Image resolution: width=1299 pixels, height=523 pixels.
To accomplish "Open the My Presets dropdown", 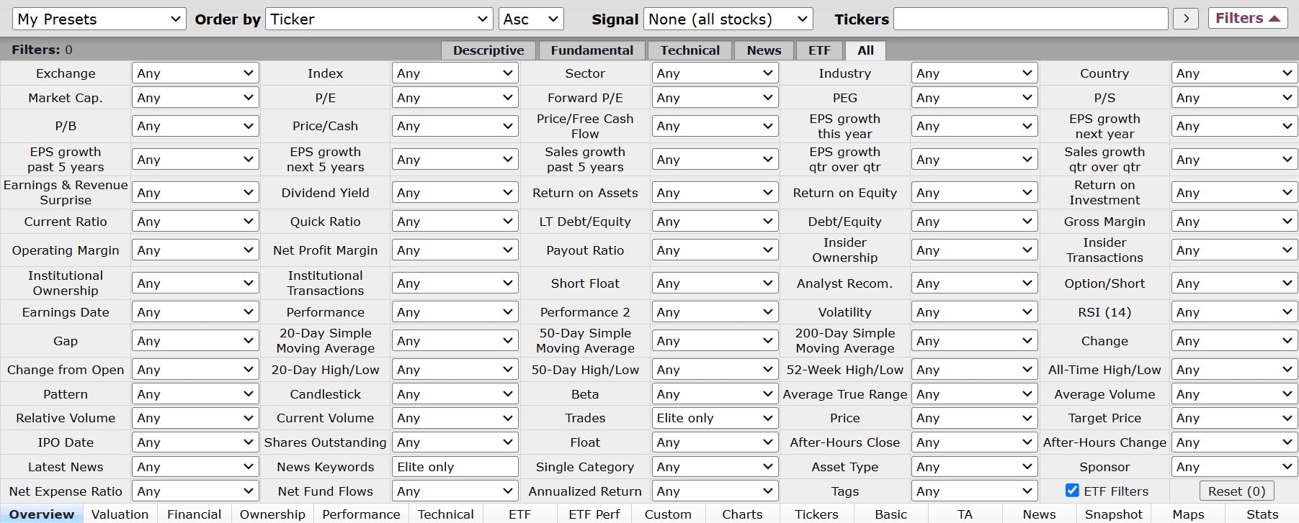I will coord(99,19).
